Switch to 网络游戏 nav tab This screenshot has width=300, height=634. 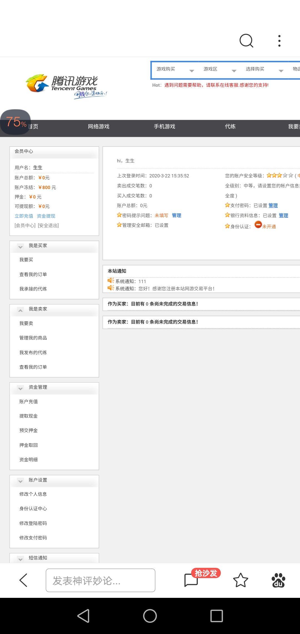pyautogui.click(x=99, y=127)
